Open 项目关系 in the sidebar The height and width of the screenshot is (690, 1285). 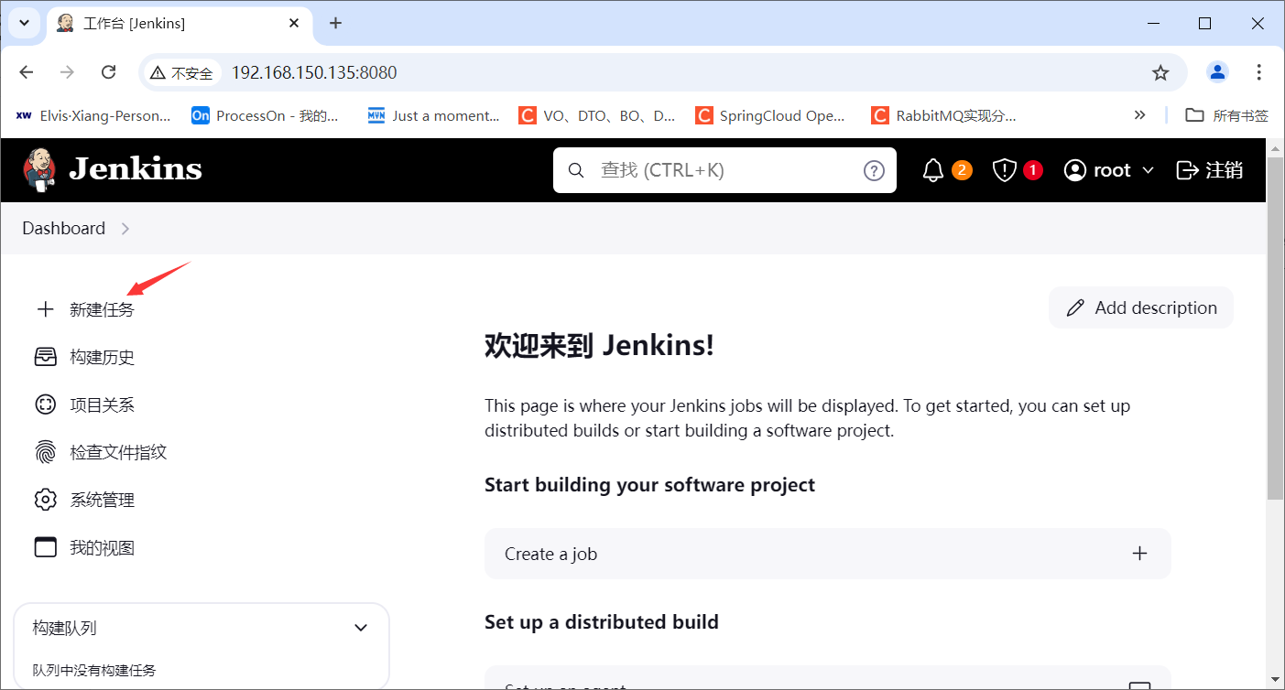point(101,404)
